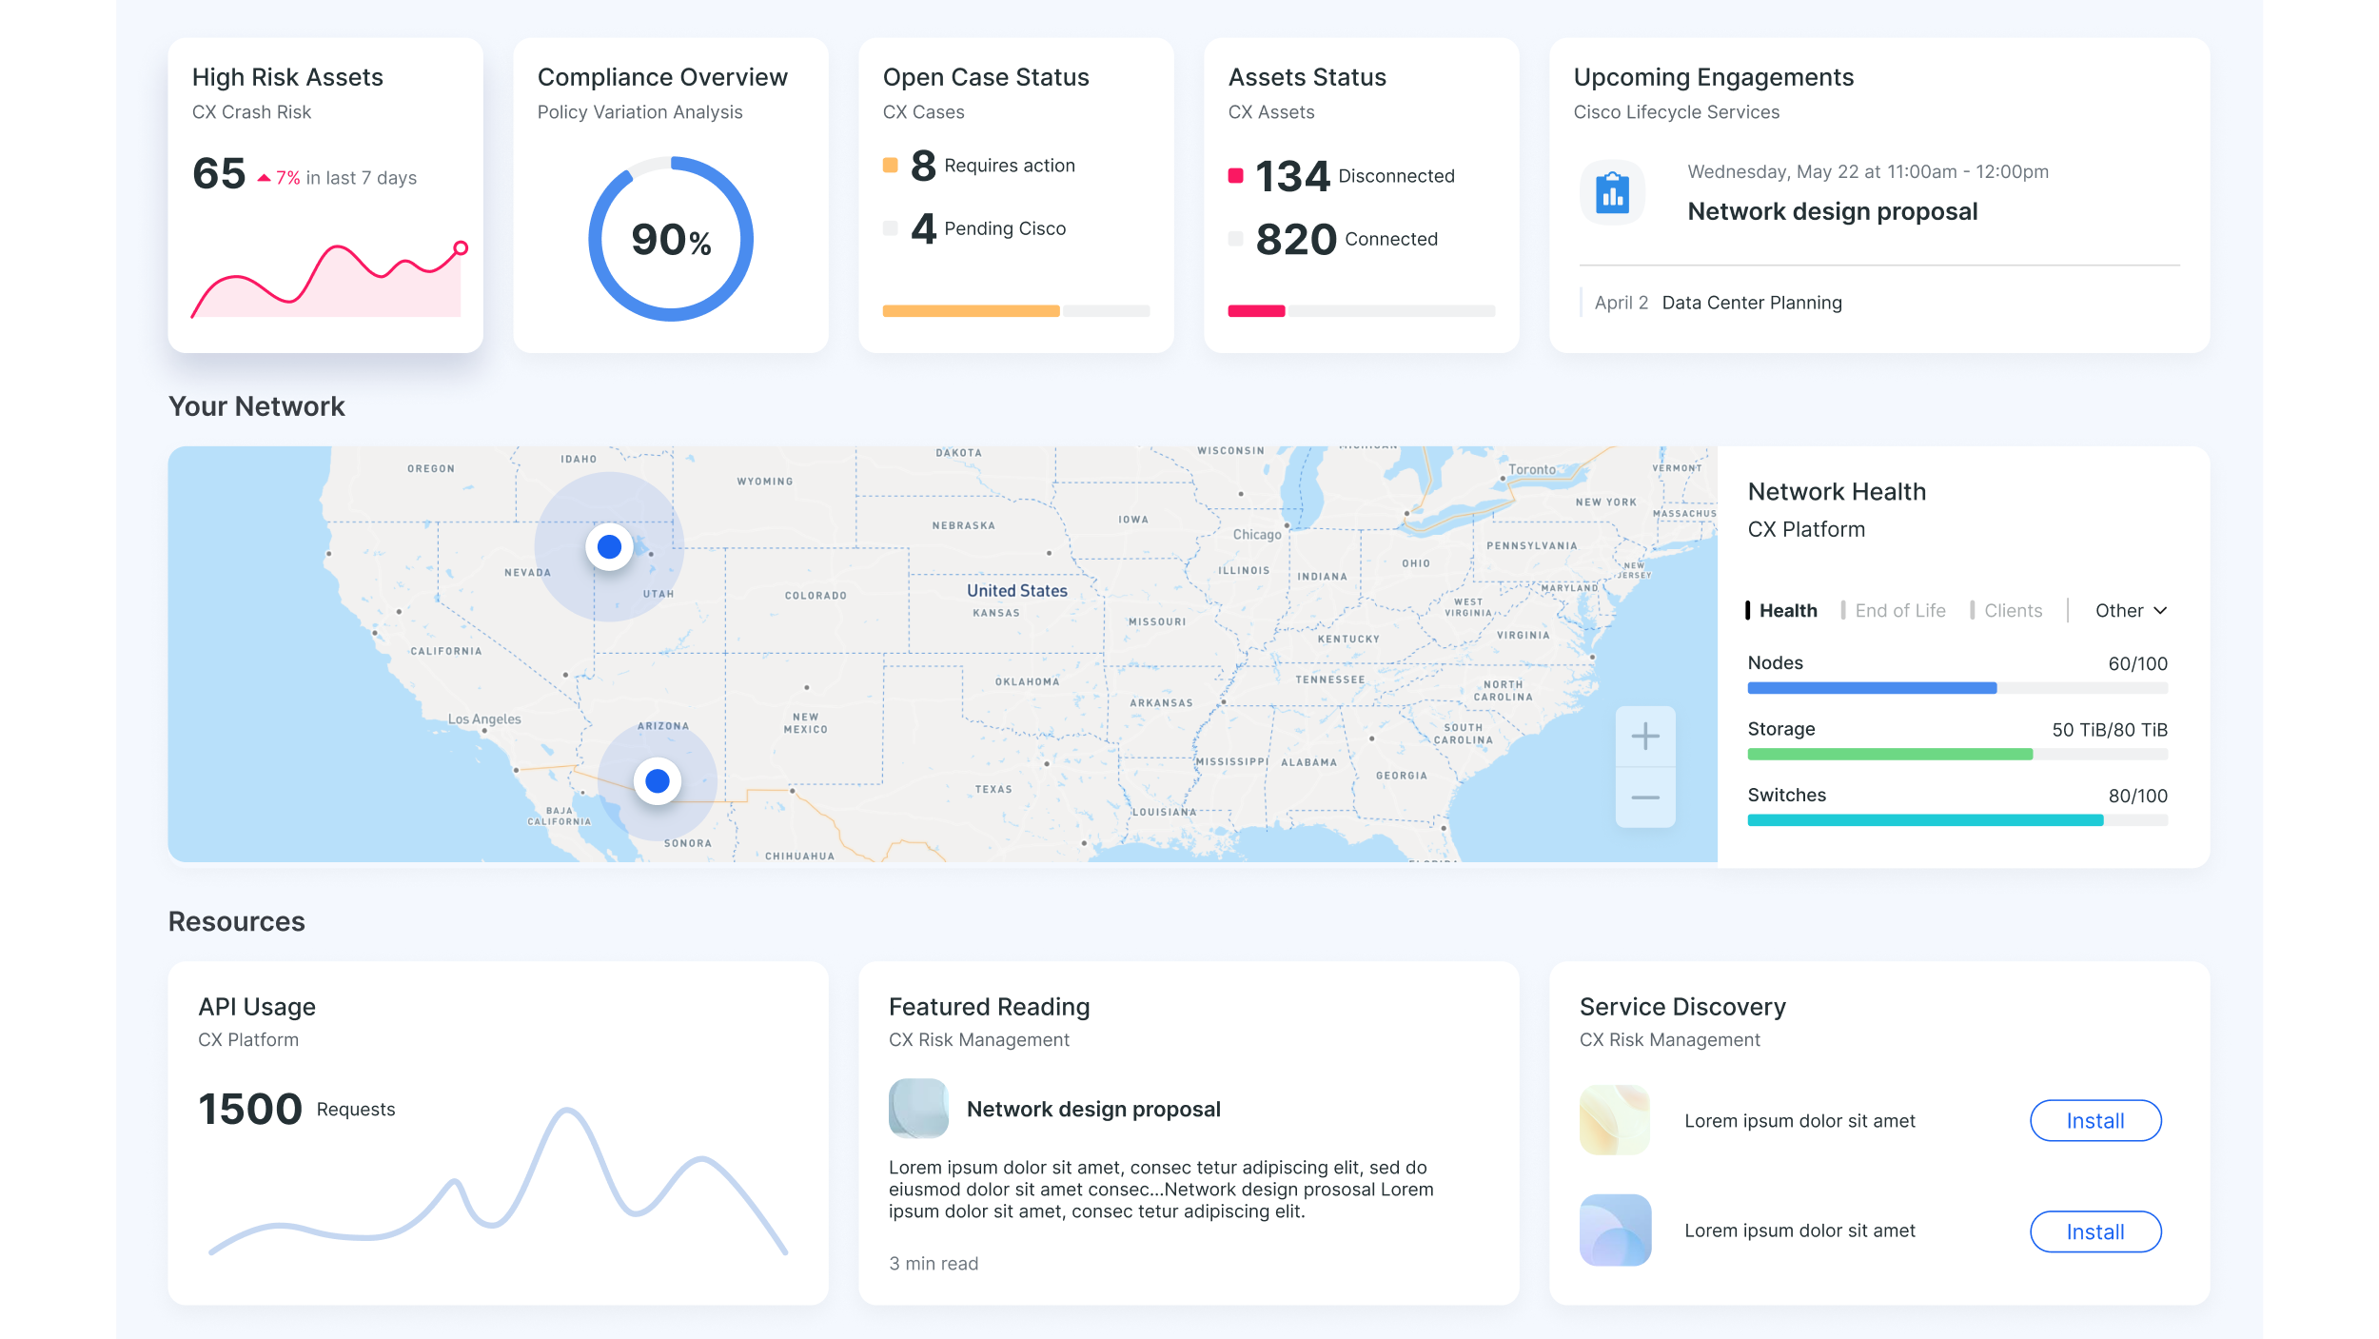Open Network design proposal article title
This screenshot has width=2379, height=1339.
[x=1092, y=1109]
